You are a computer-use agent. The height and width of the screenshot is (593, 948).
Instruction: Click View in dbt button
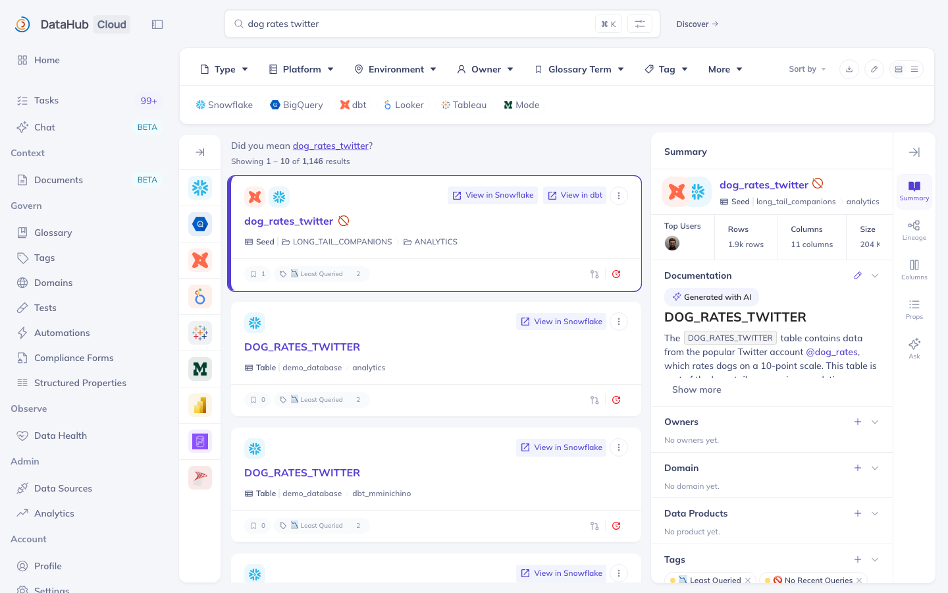pyautogui.click(x=575, y=195)
